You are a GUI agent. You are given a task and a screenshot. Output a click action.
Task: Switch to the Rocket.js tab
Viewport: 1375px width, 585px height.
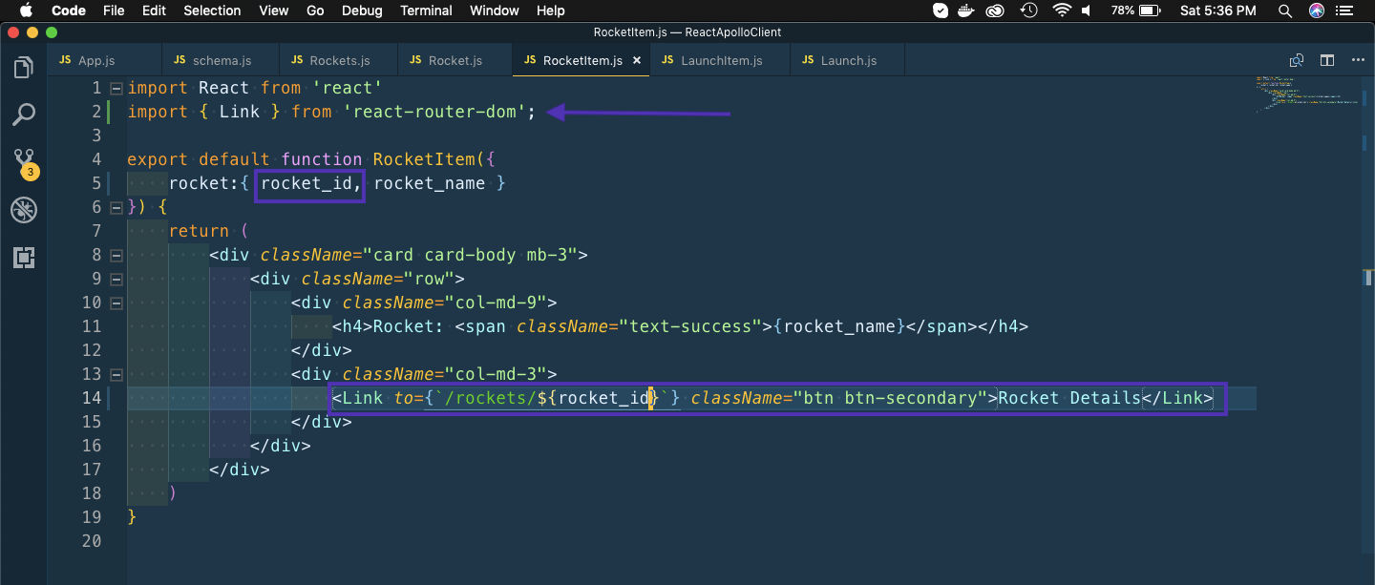coord(455,60)
